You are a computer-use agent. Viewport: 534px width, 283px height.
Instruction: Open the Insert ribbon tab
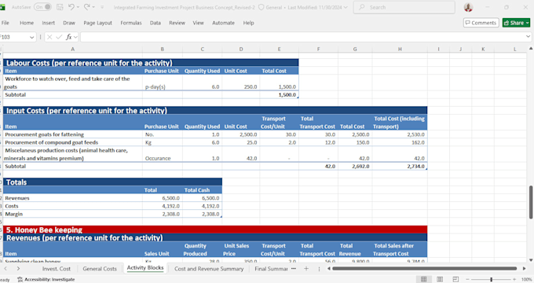pos(49,23)
